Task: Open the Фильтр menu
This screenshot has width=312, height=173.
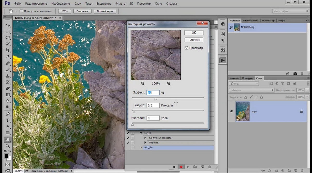Action: [121, 4]
